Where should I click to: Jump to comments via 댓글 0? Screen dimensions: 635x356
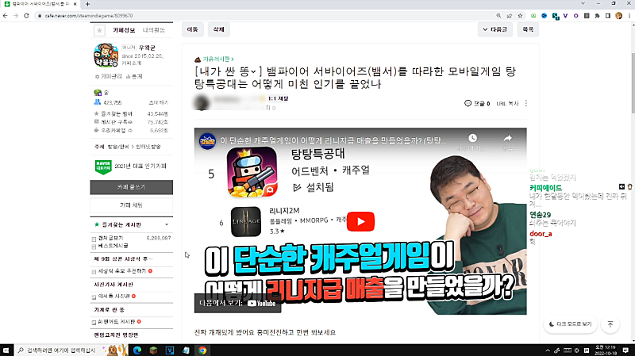(477, 104)
